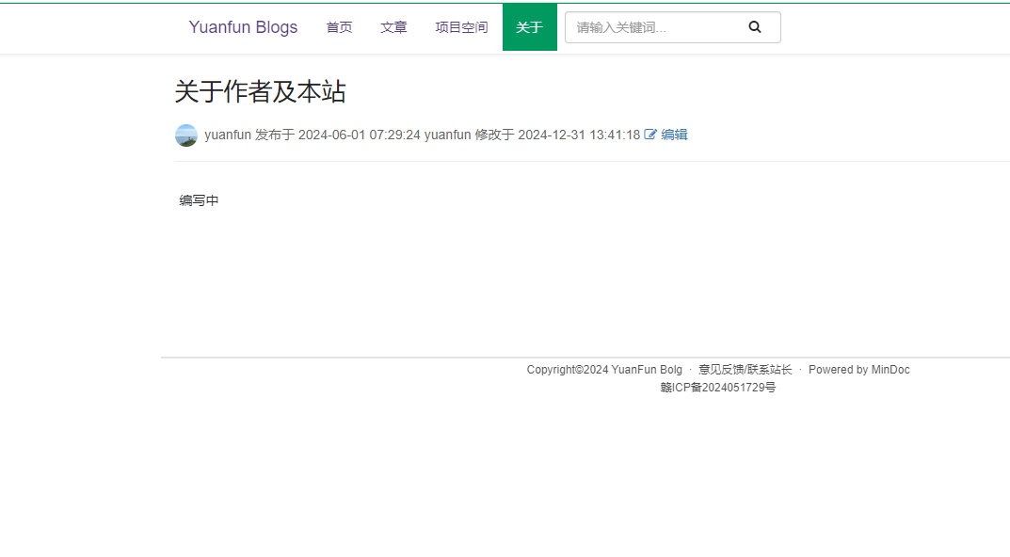Image resolution: width=1010 pixels, height=557 pixels.
Task: Click the search magnifier icon
Action: coord(754,27)
